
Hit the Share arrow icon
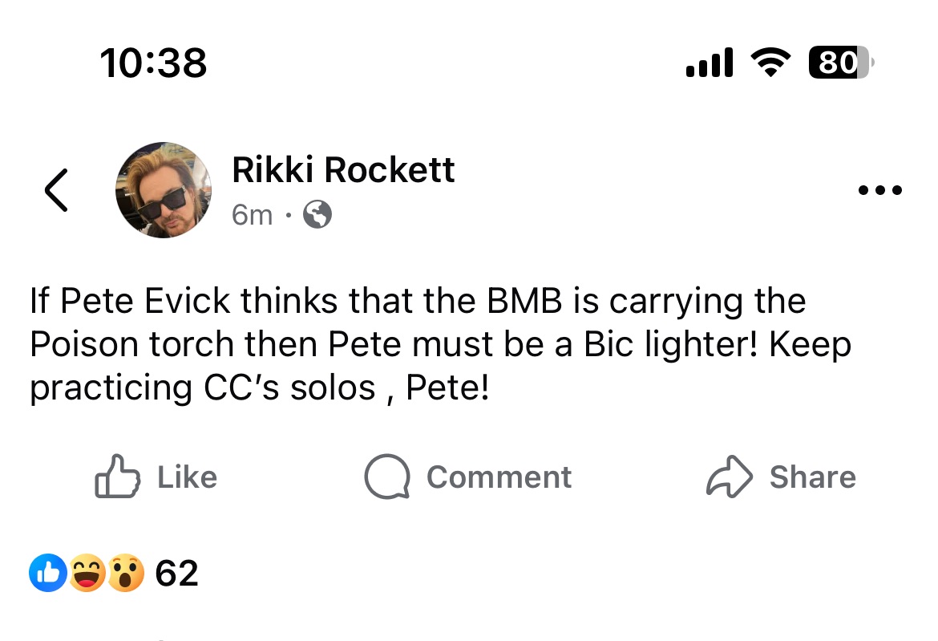pyautogui.click(x=729, y=477)
